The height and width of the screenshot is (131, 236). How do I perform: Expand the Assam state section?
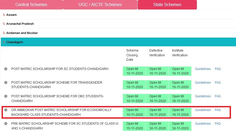[x=11, y=15]
